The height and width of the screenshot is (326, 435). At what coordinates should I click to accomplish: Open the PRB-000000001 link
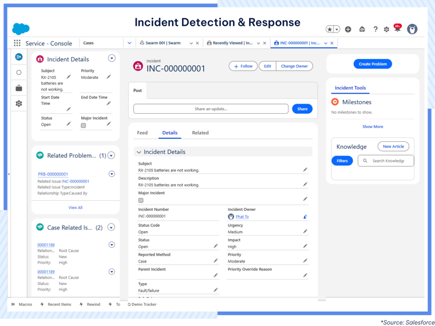[x=53, y=174]
